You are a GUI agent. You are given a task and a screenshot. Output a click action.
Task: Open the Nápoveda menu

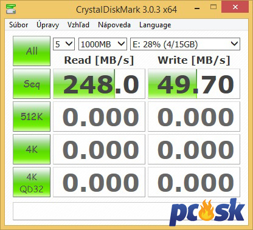tap(114, 25)
